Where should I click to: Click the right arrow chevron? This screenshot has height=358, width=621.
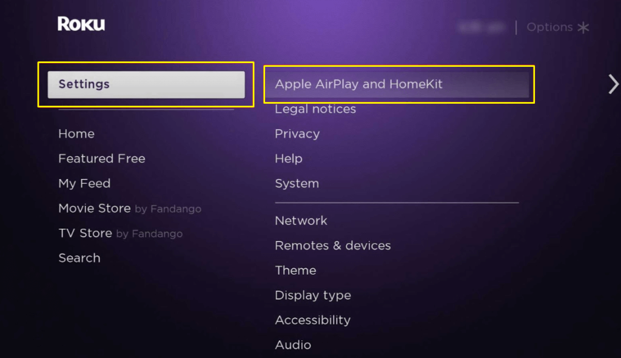613,84
